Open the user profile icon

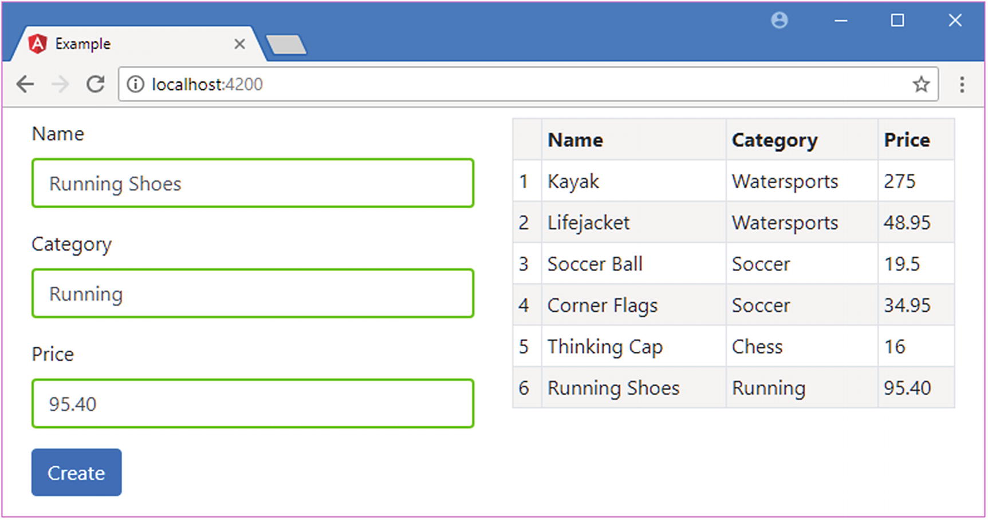(x=779, y=21)
